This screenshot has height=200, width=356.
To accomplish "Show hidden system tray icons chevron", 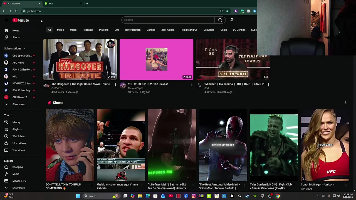I will [x=318, y=196].
